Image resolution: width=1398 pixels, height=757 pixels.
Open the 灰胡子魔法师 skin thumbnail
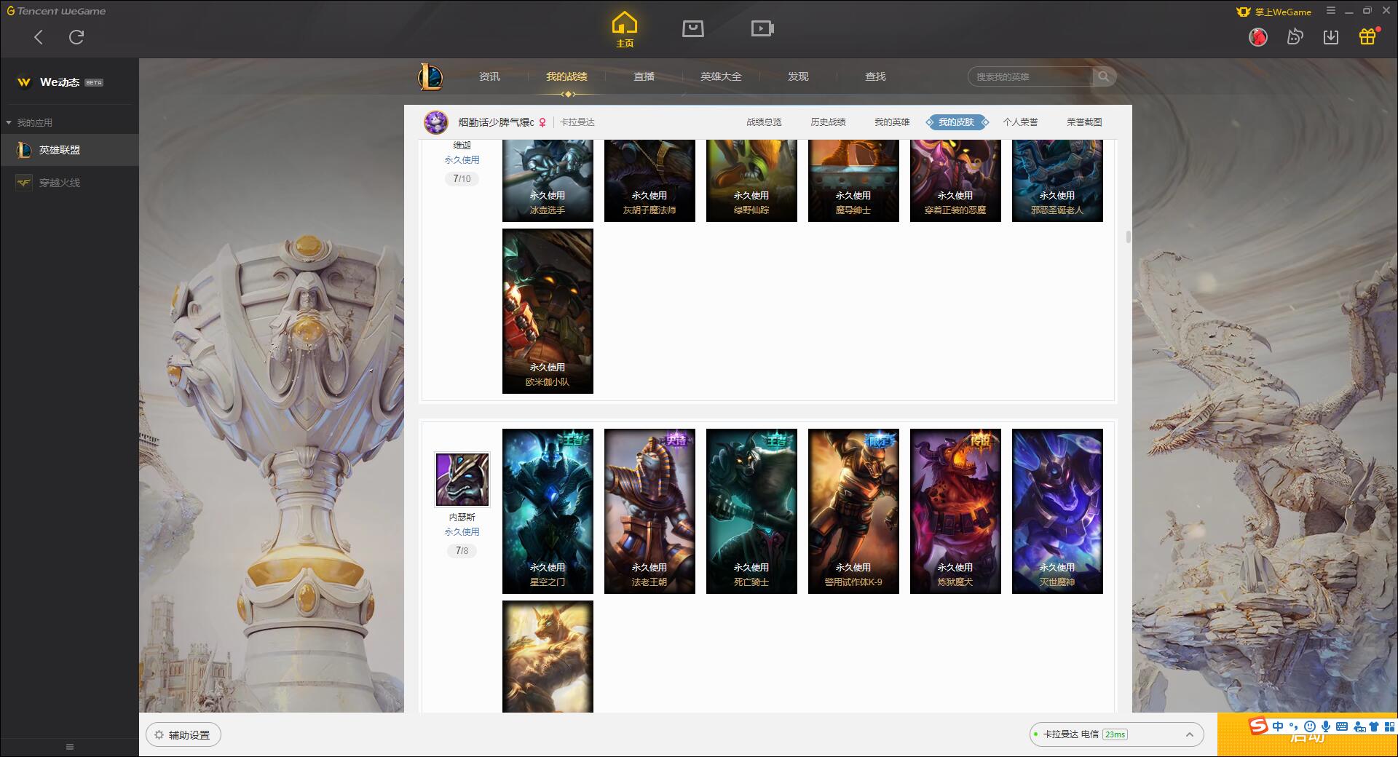649,181
